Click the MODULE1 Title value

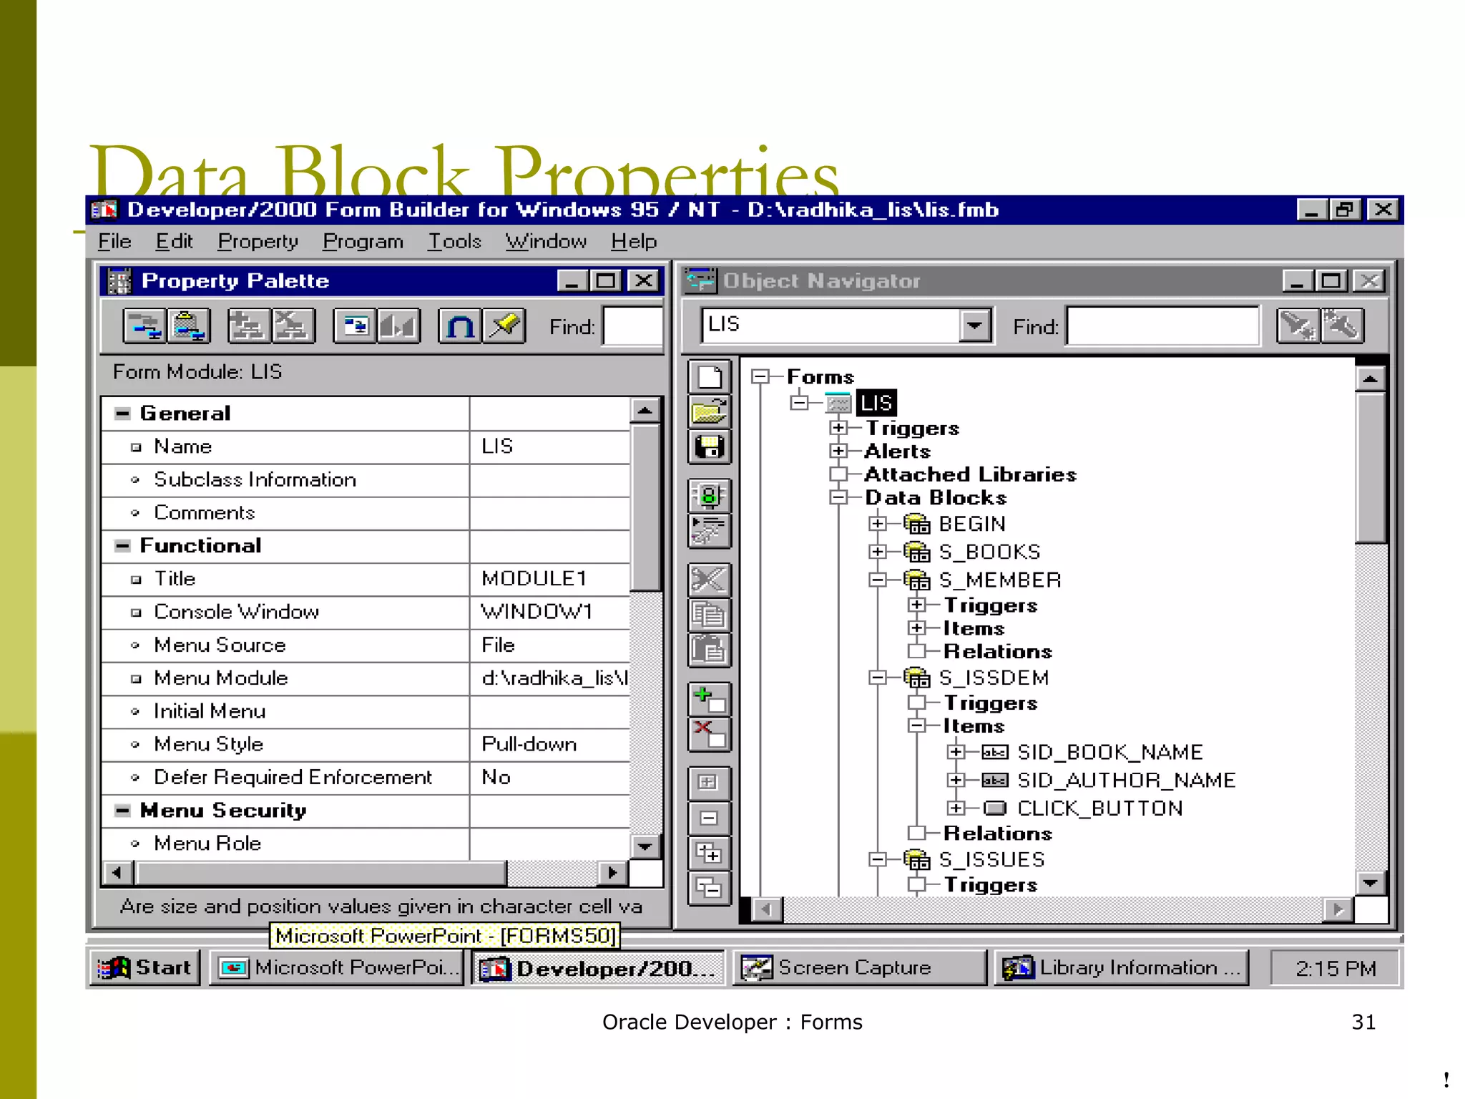(x=534, y=578)
